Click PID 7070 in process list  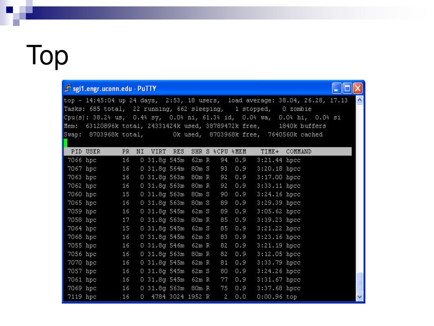click(x=75, y=262)
